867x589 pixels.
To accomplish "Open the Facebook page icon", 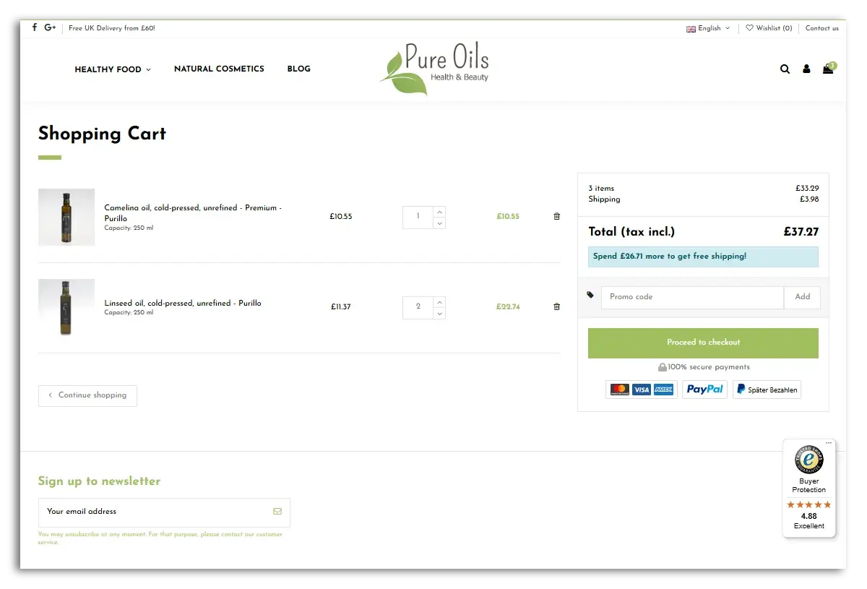I will 34,27.
